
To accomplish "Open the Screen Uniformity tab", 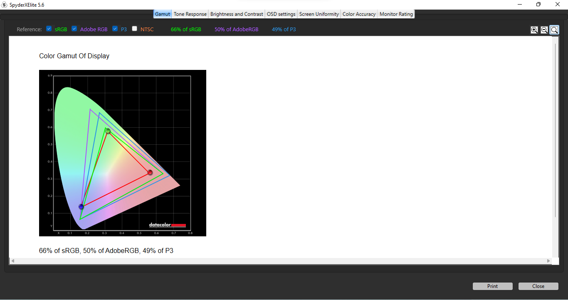I will pyautogui.click(x=319, y=14).
